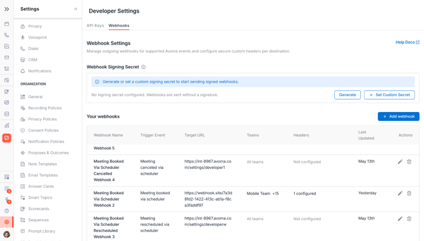Open the user profile avatar
The image size is (424, 241).
(x=7, y=234)
